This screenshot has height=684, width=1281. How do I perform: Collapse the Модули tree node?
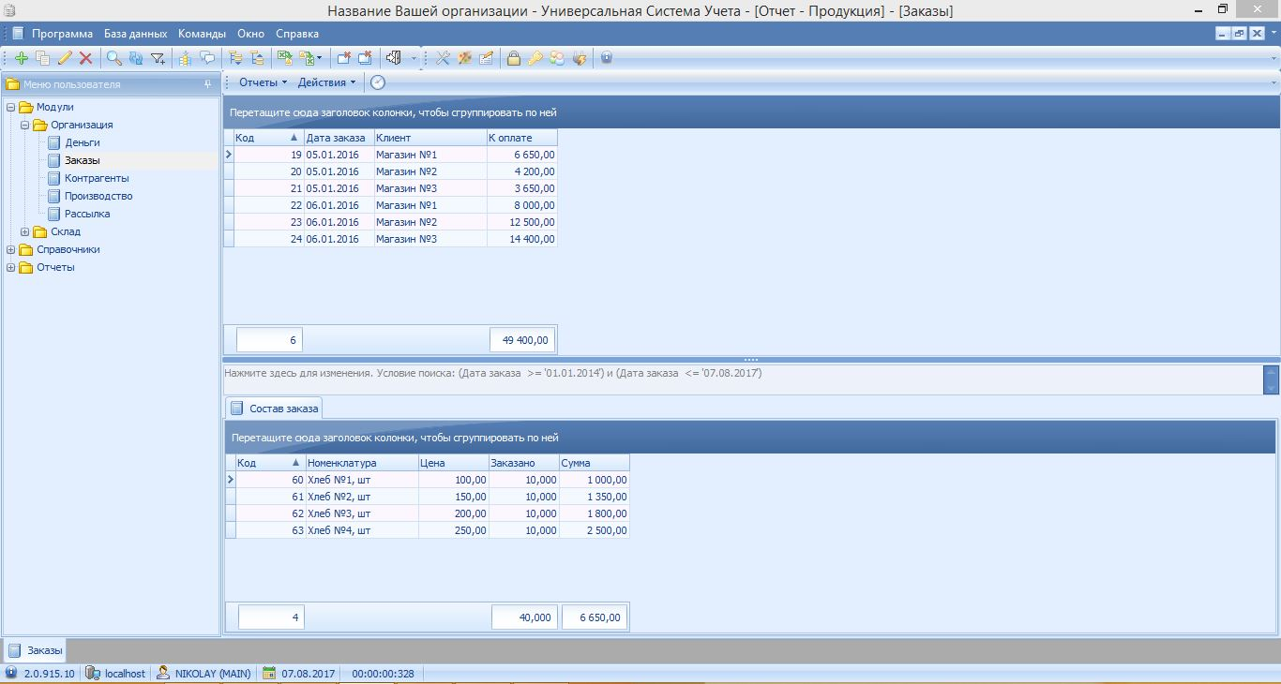point(11,107)
